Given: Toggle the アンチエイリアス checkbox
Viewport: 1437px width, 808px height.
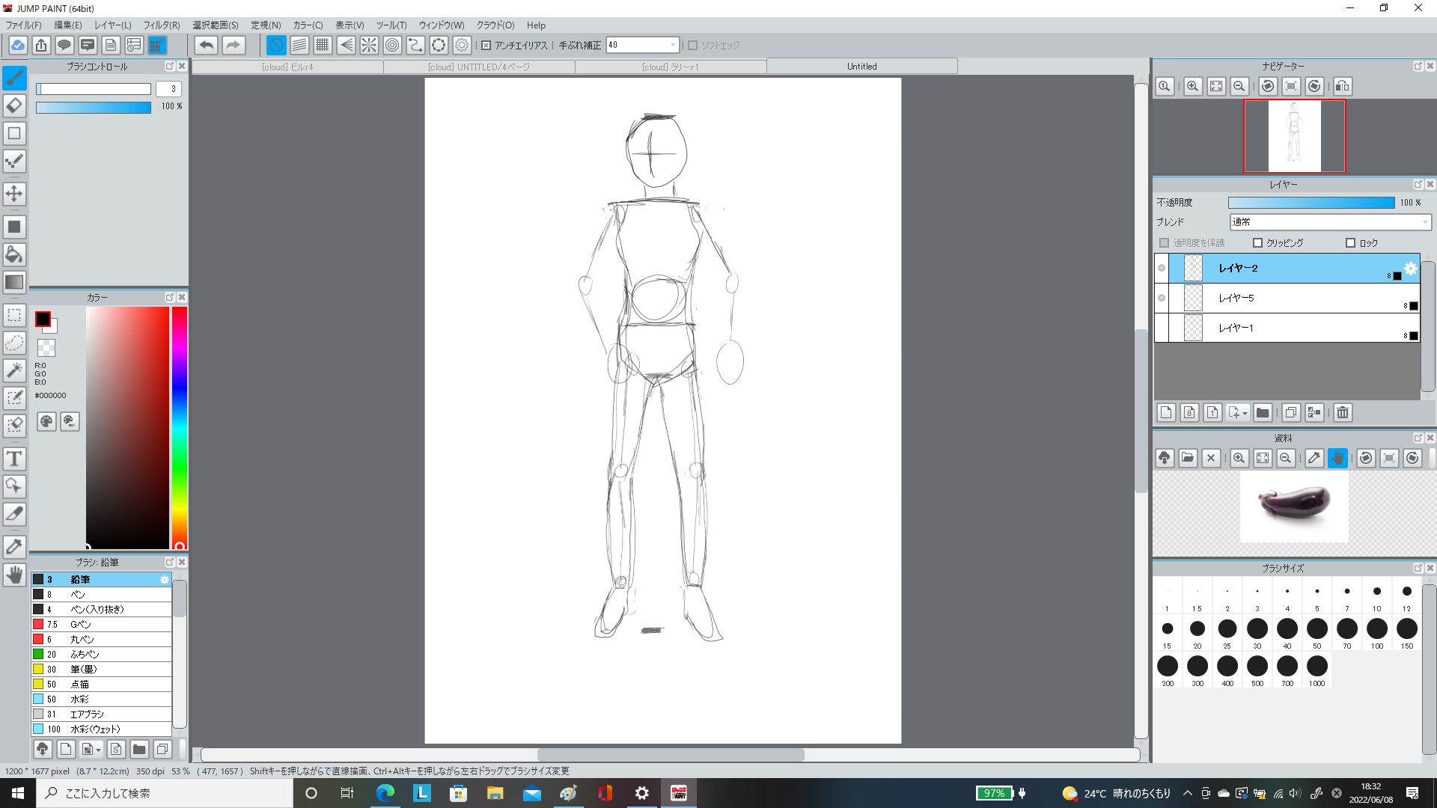Looking at the screenshot, I should (486, 46).
